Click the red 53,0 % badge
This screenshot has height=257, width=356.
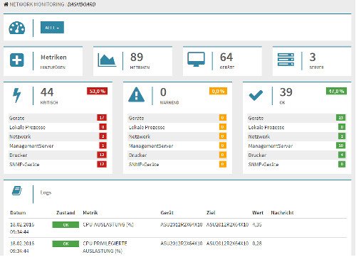tap(98, 91)
